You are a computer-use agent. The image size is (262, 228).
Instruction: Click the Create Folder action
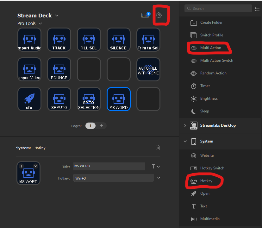(x=211, y=22)
